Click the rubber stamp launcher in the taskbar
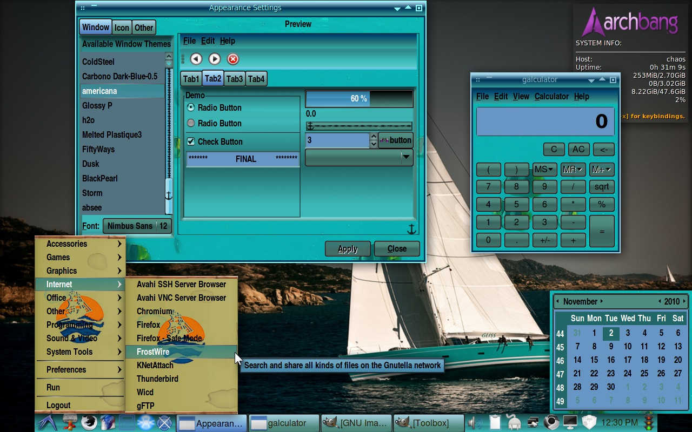 (70, 422)
